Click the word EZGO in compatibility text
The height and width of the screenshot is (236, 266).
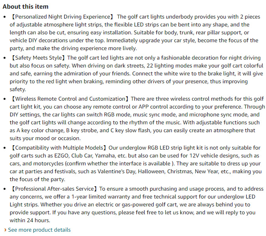coord(61,155)
